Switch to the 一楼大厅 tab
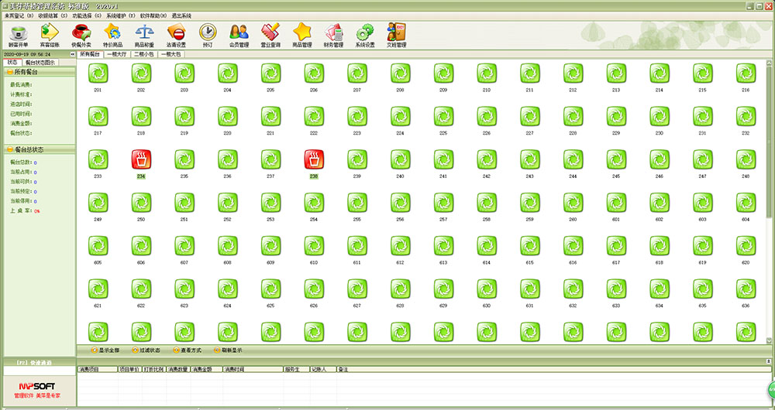Image resolution: width=775 pixels, height=410 pixels. pyautogui.click(x=117, y=55)
